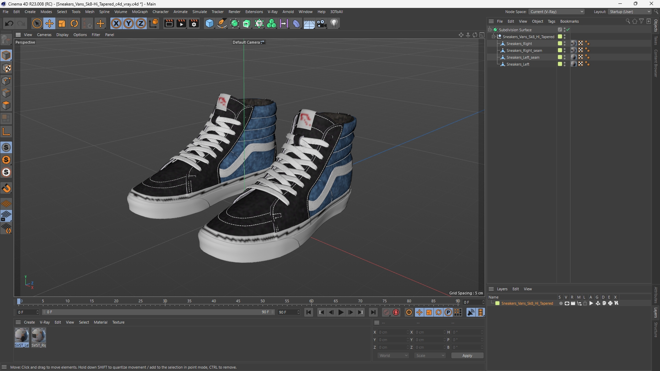This screenshot has width=660, height=371.
Task: Toggle X axis lock
Action: 116,23
